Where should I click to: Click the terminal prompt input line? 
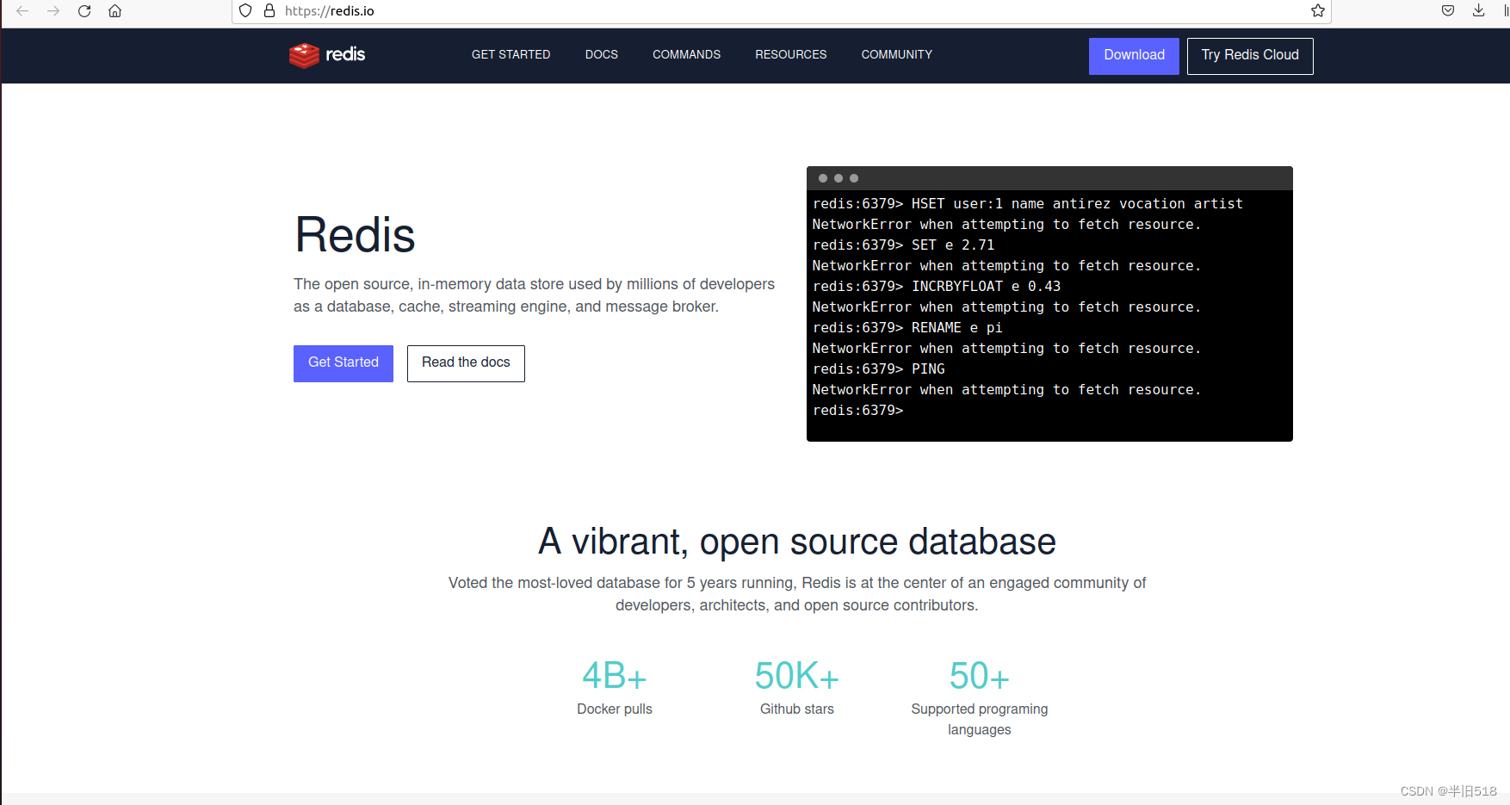(858, 411)
